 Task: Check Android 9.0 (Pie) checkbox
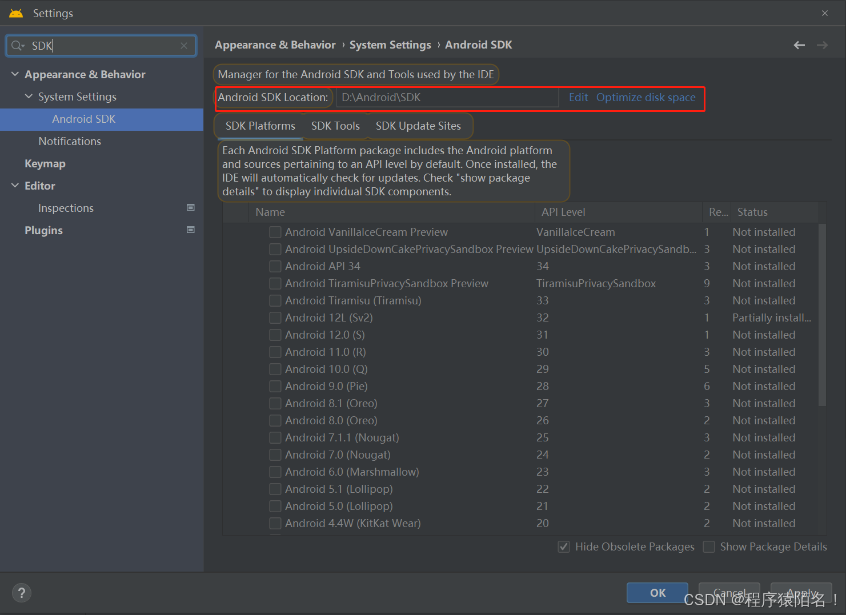click(275, 386)
